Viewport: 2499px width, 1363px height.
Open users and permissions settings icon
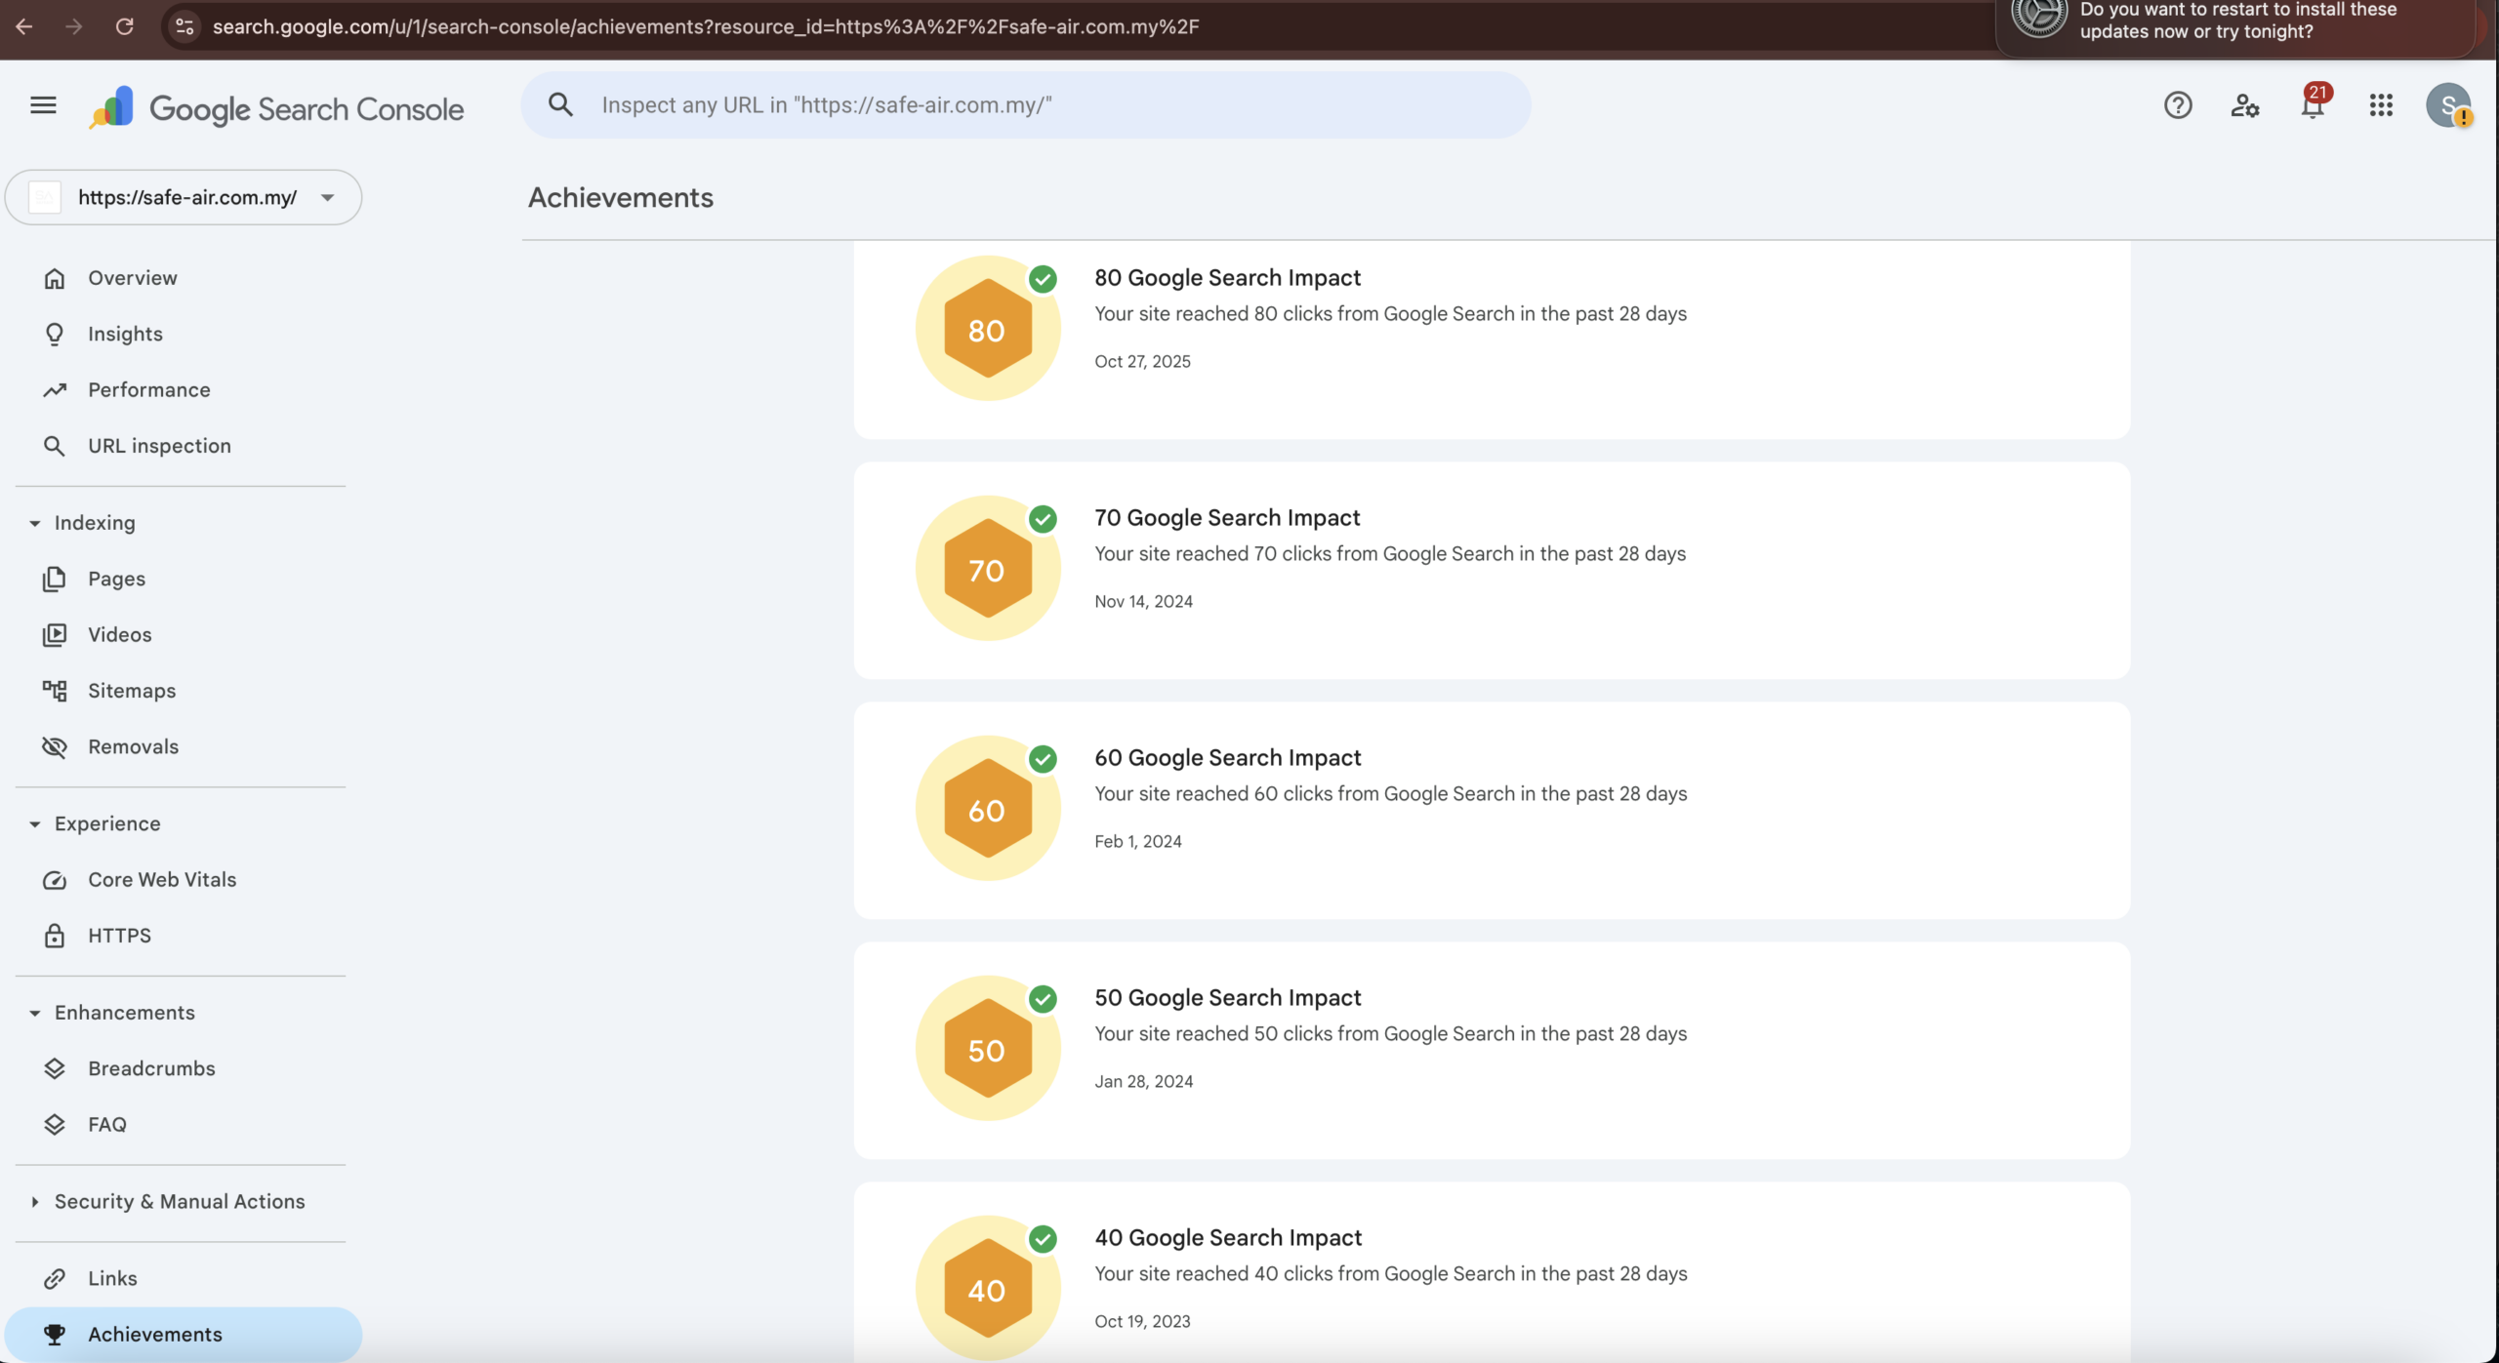(x=2245, y=105)
